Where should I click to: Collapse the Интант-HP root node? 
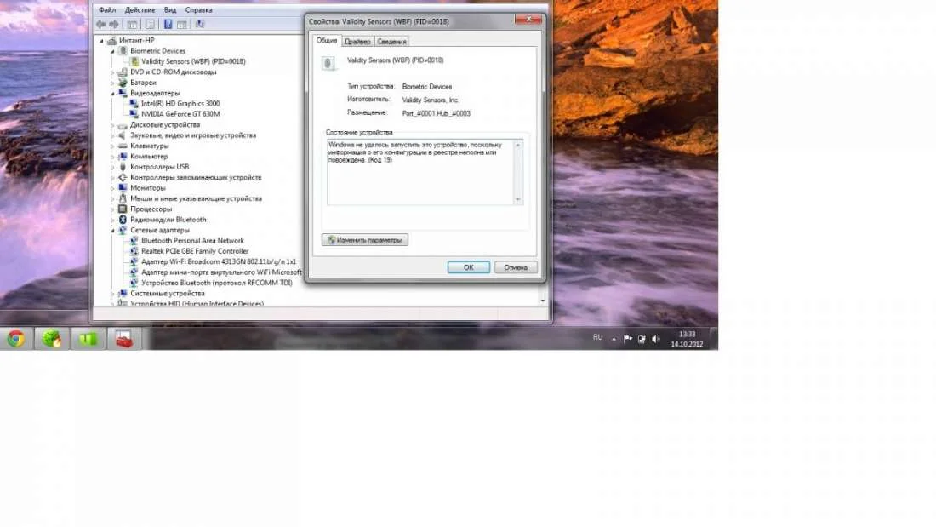(101, 41)
